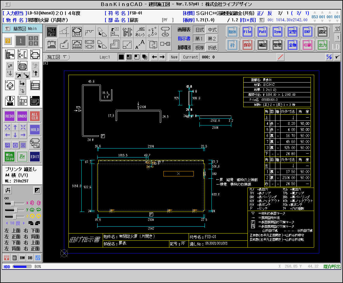Open the Patt dropdown menu
Screen dimensions: 343x283
coord(262,32)
